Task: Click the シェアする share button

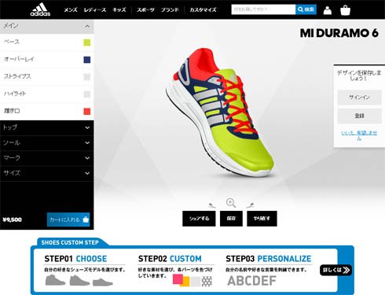Action: pyautogui.click(x=199, y=219)
